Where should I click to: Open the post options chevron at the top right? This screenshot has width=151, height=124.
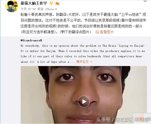(x=145, y=1)
